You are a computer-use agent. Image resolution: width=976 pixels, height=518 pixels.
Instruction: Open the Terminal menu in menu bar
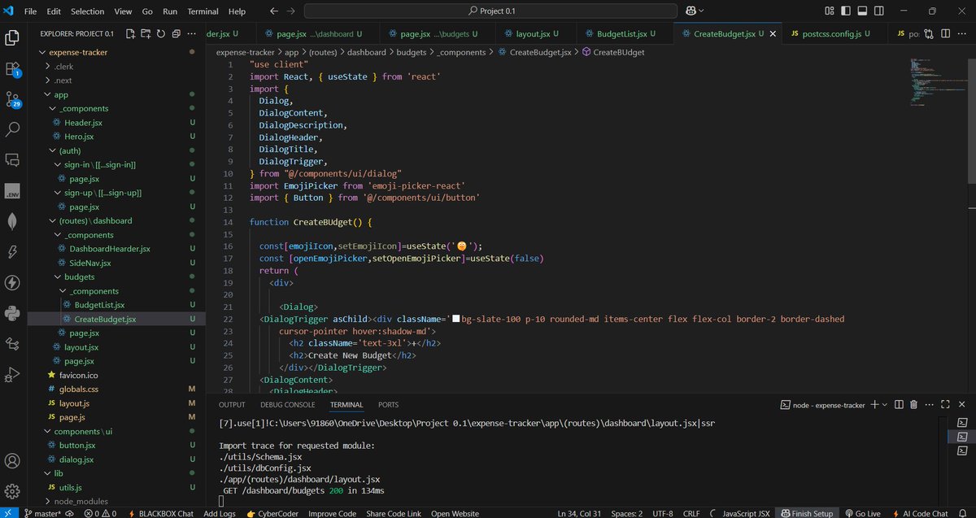tap(203, 11)
